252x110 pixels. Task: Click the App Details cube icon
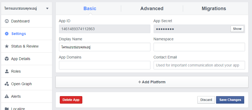7,59
